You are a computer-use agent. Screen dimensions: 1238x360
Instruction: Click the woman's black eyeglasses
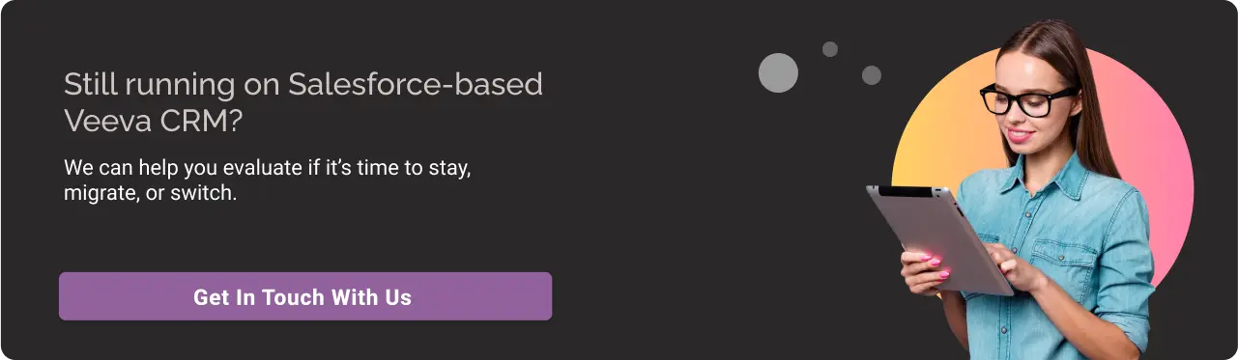coord(1026,99)
